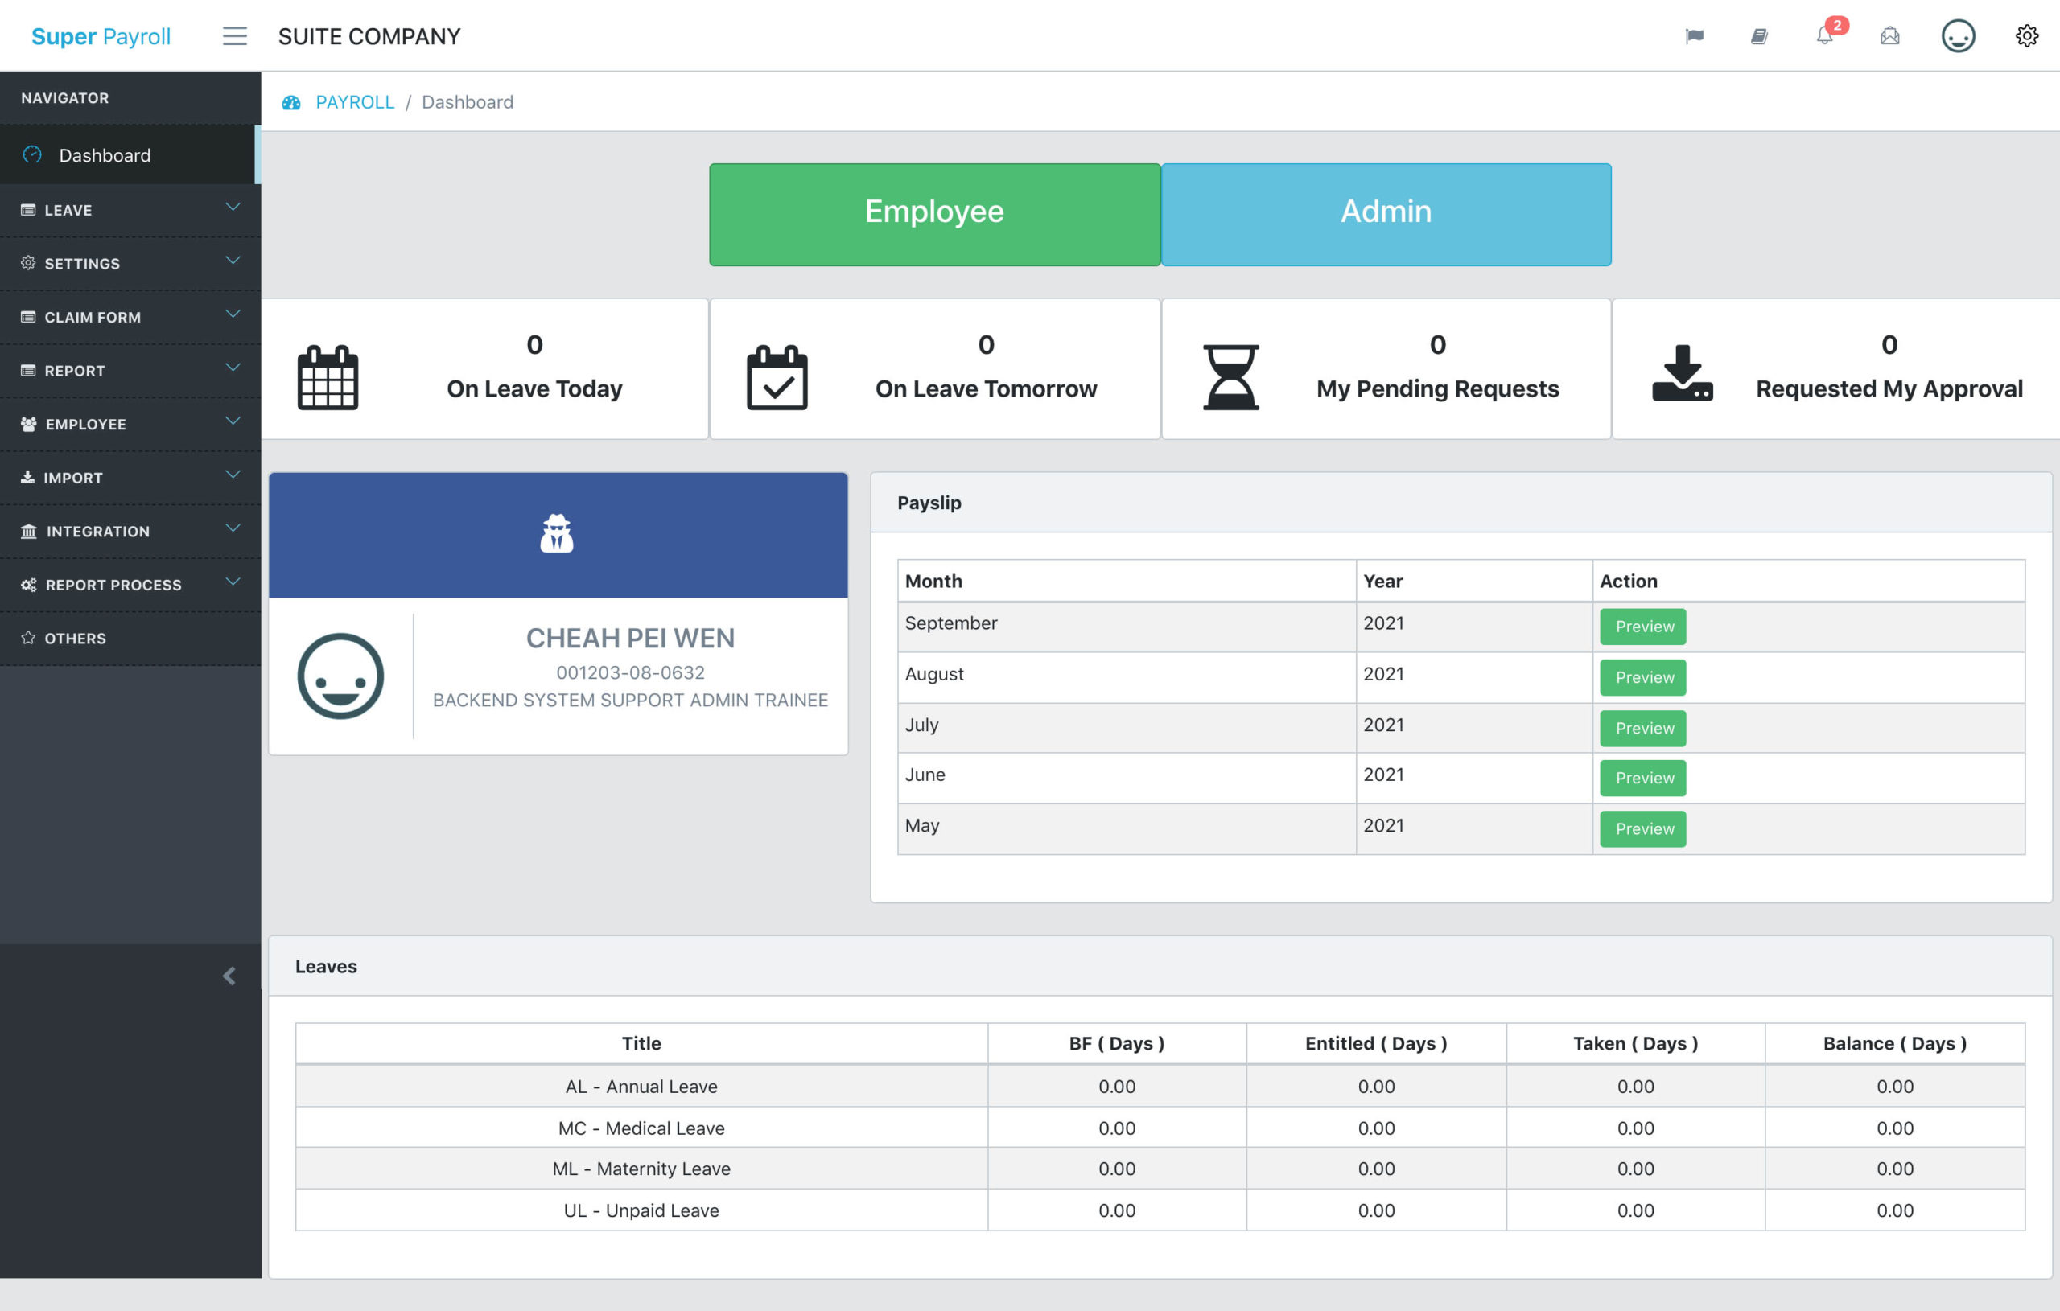2060x1311 pixels.
Task: Collapse the sidebar with the arrow toggle
Action: [x=229, y=975]
